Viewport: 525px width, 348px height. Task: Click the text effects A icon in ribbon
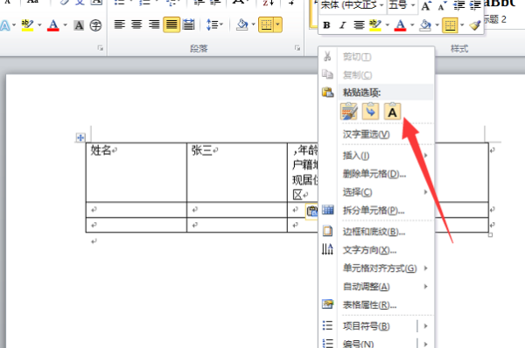[x=5, y=25]
